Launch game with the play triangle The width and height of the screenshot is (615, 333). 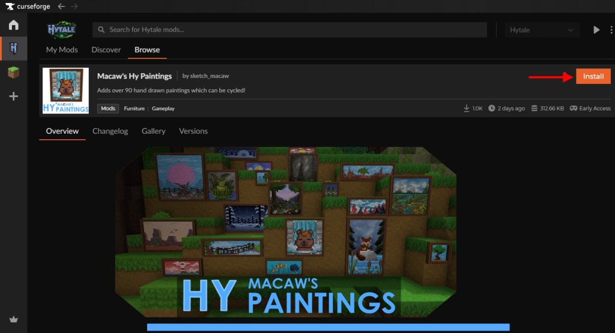pos(596,30)
